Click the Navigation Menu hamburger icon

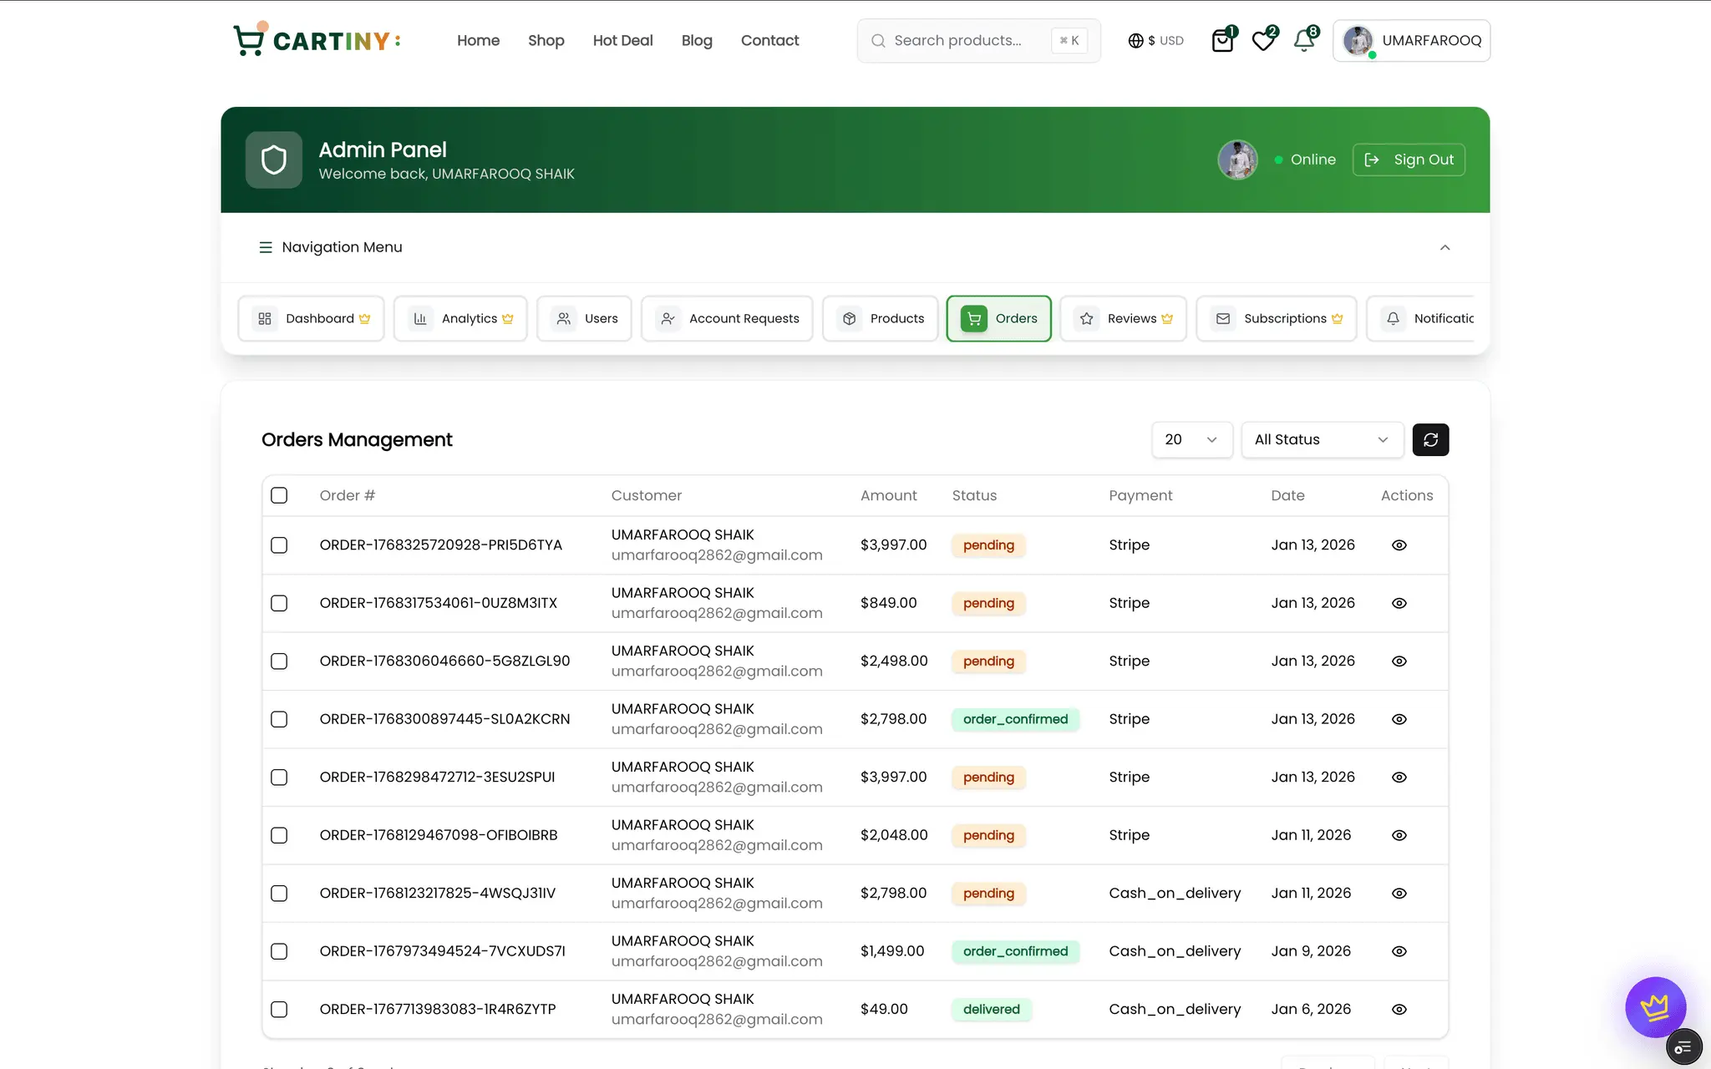tap(266, 247)
